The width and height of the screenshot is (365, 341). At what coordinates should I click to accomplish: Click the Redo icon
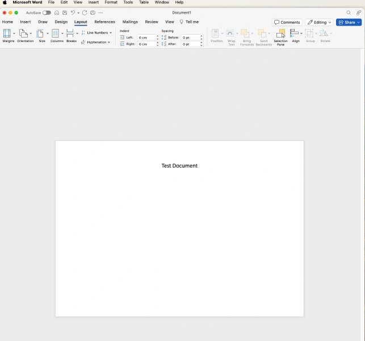point(85,13)
